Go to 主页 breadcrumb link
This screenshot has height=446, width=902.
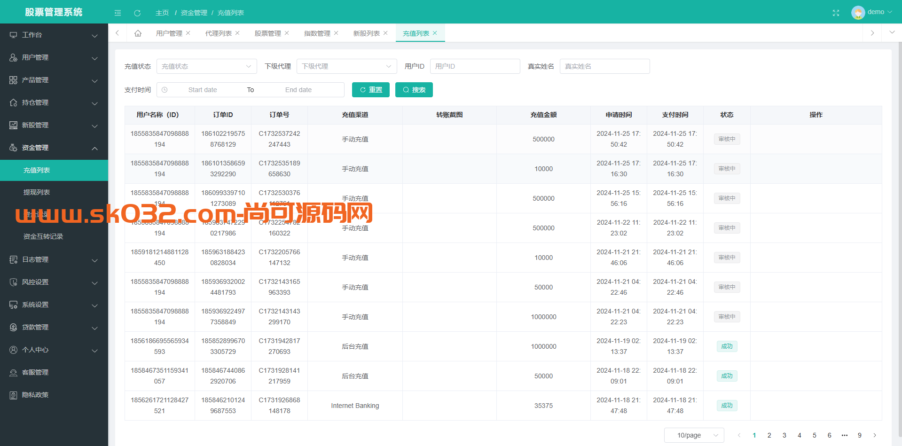(x=162, y=13)
